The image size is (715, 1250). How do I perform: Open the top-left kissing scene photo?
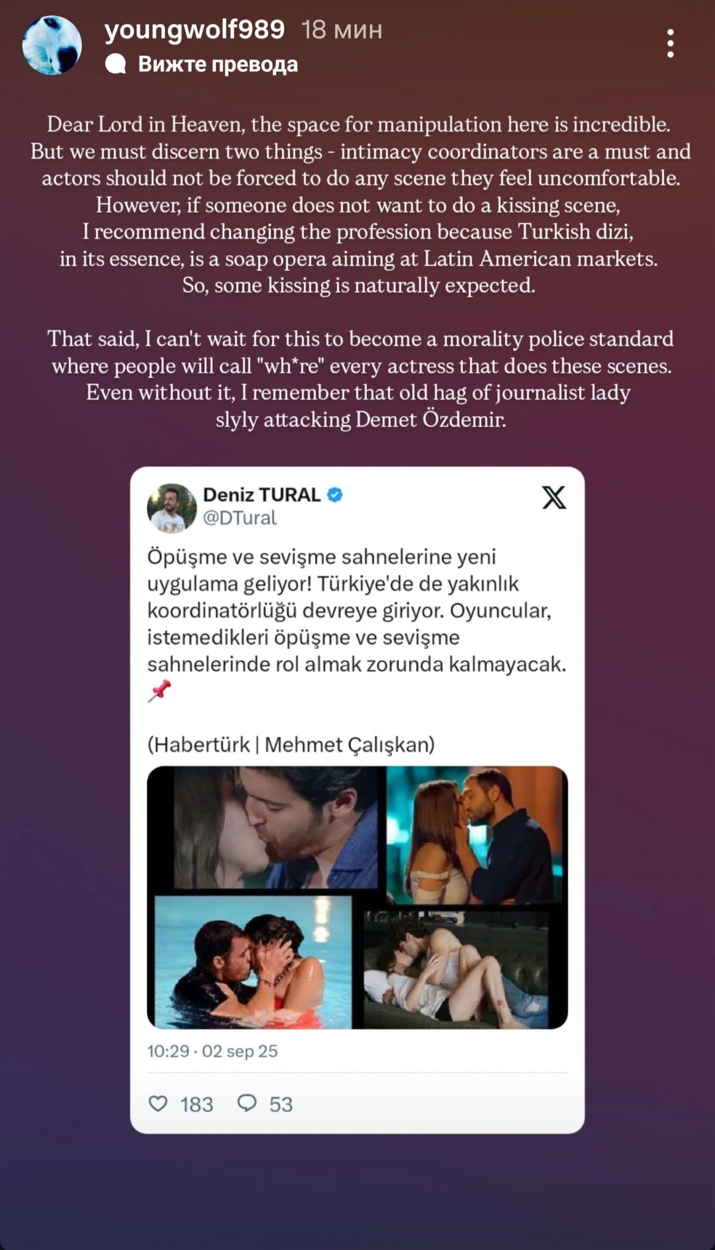266,827
